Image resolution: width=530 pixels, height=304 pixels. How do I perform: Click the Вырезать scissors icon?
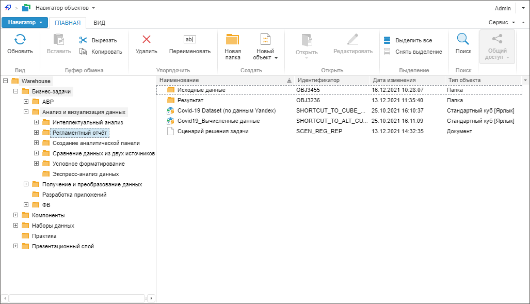[x=83, y=40]
